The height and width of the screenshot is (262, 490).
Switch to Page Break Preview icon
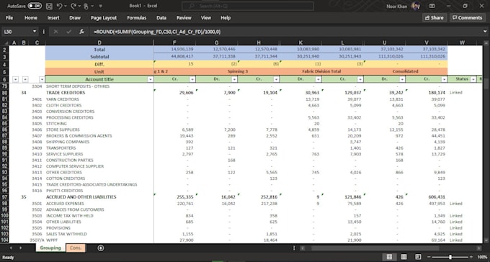[x=418, y=257]
